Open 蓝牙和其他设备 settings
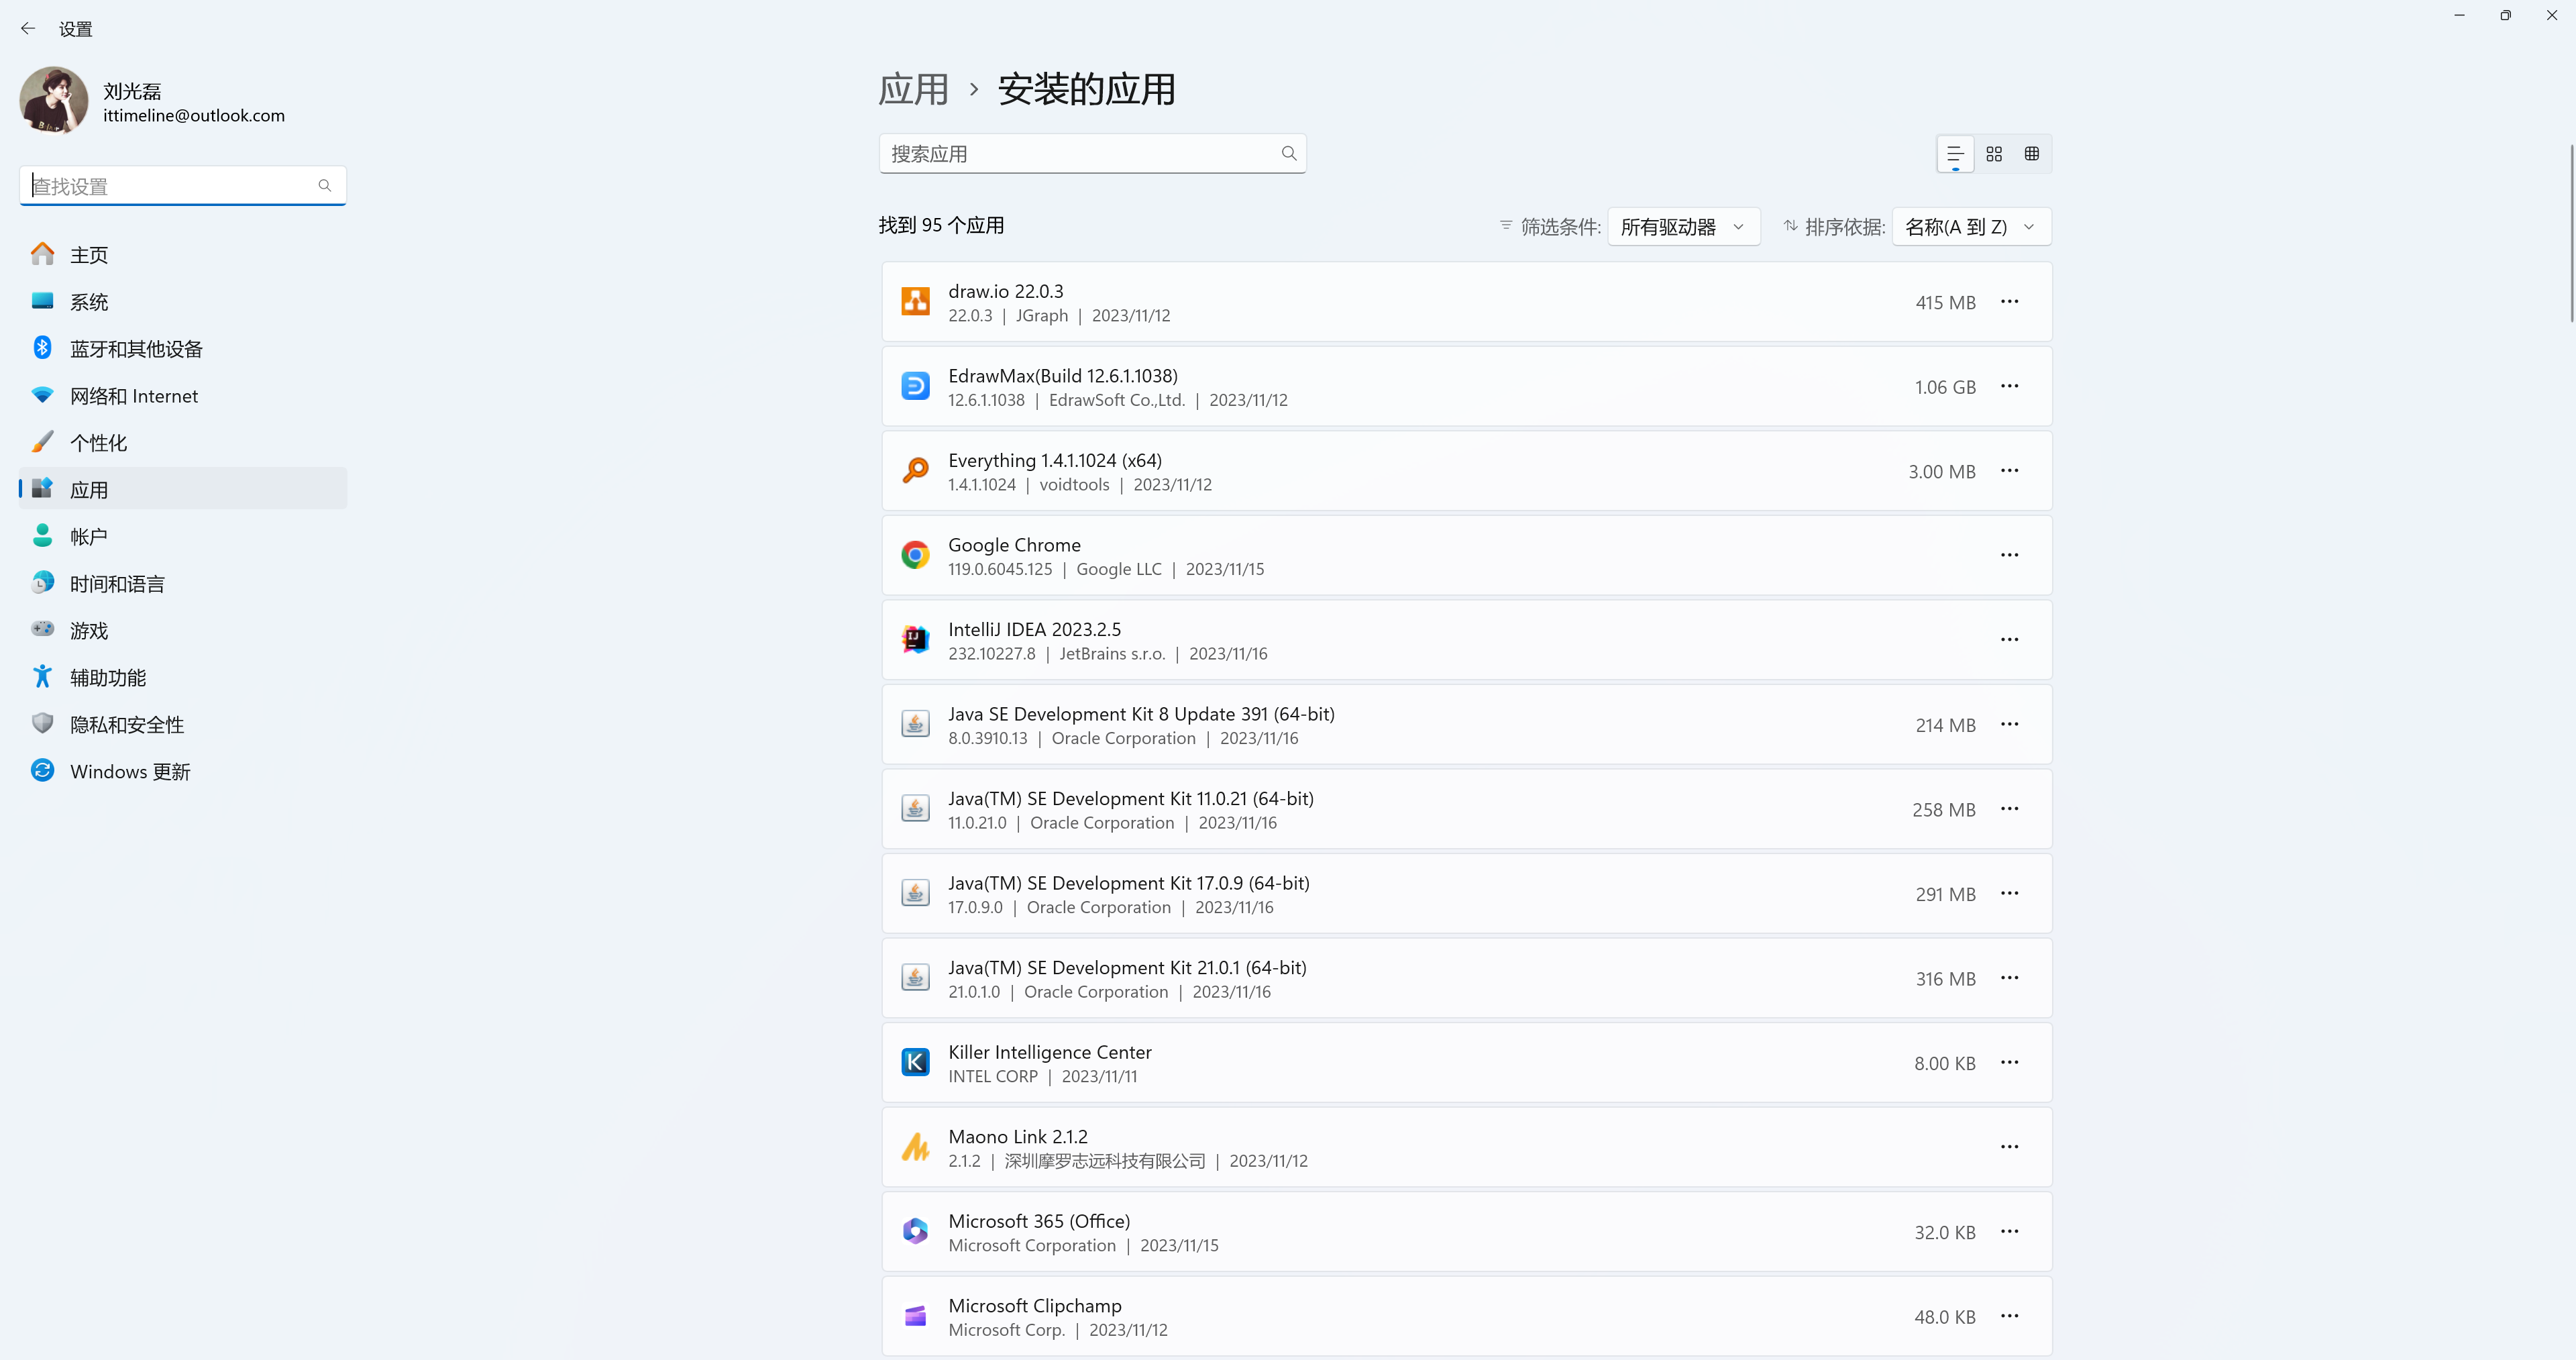Screen dimensions: 2576x1360 [183, 348]
